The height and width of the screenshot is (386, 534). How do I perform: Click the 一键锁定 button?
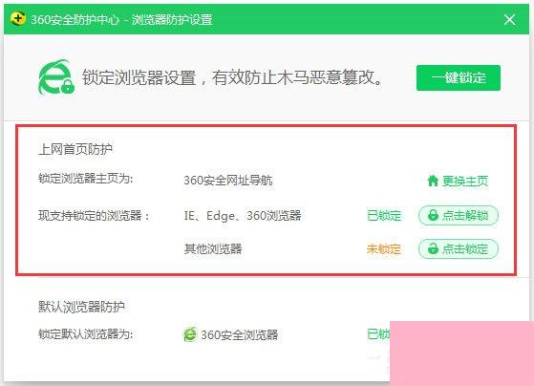tap(458, 77)
